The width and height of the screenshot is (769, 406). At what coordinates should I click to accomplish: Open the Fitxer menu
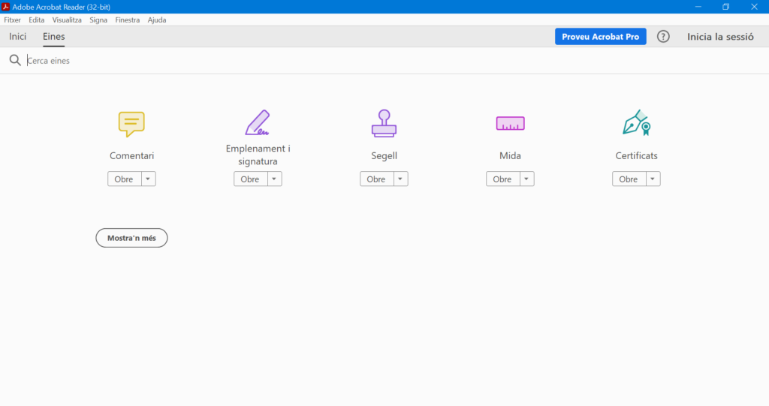click(x=13, y=20)
